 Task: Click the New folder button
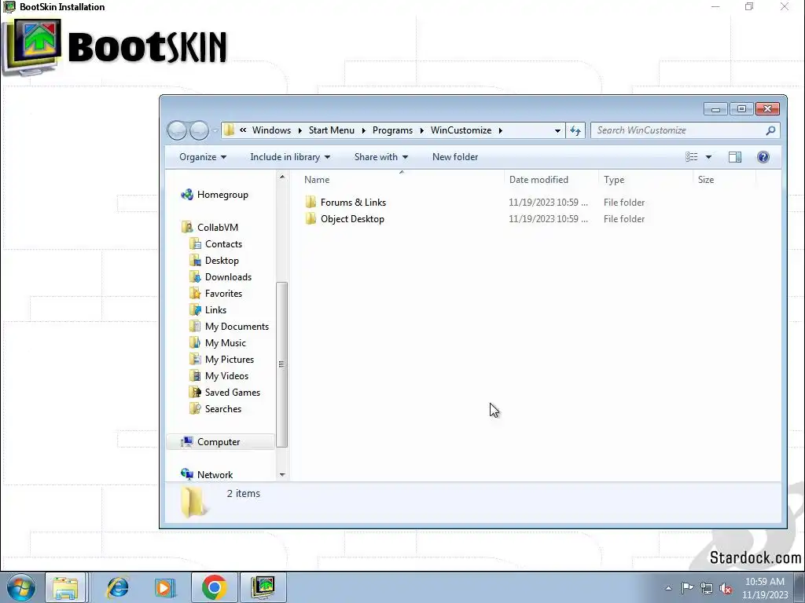tap(455, 157)
